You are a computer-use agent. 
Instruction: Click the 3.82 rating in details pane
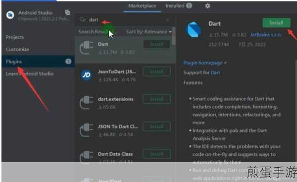239,35
